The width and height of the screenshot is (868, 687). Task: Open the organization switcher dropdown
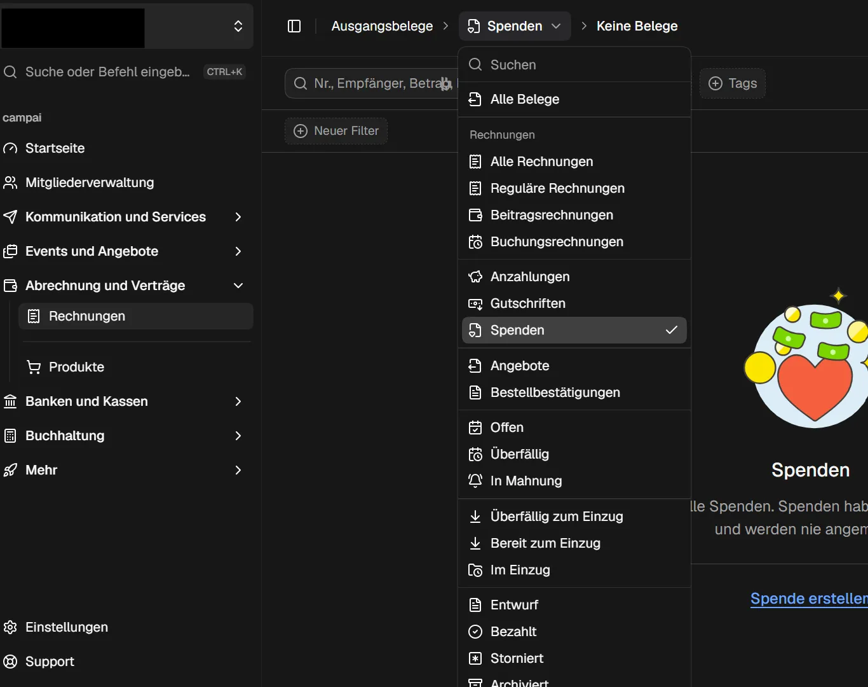tap(238, 26)
